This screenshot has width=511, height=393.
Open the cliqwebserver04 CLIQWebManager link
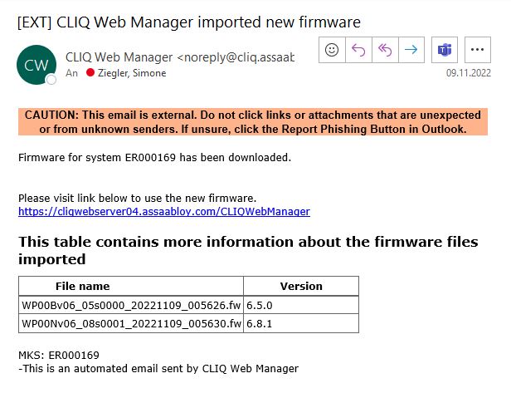click(164, 212)
